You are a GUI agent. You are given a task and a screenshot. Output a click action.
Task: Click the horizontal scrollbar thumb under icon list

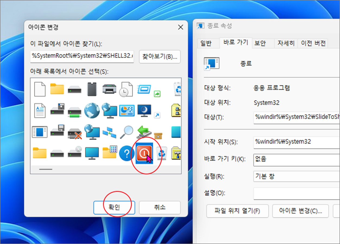pyautogui.click(x=46, y=169)
